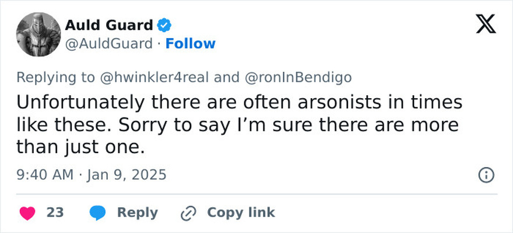
Task: Click the Jan 9, 2025 date
Action: [127, 175]
